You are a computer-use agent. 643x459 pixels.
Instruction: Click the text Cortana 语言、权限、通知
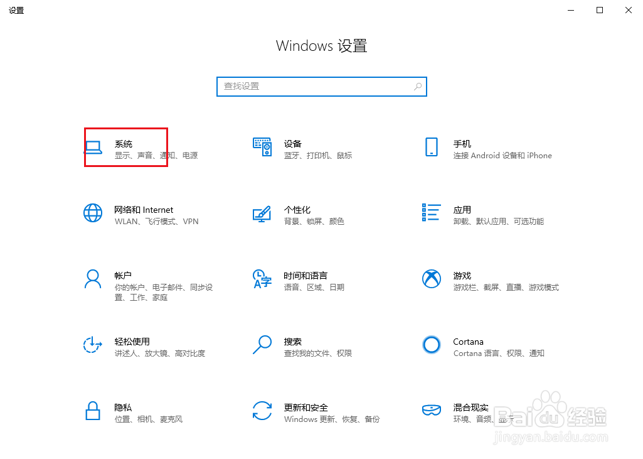(x=499, y=354)
